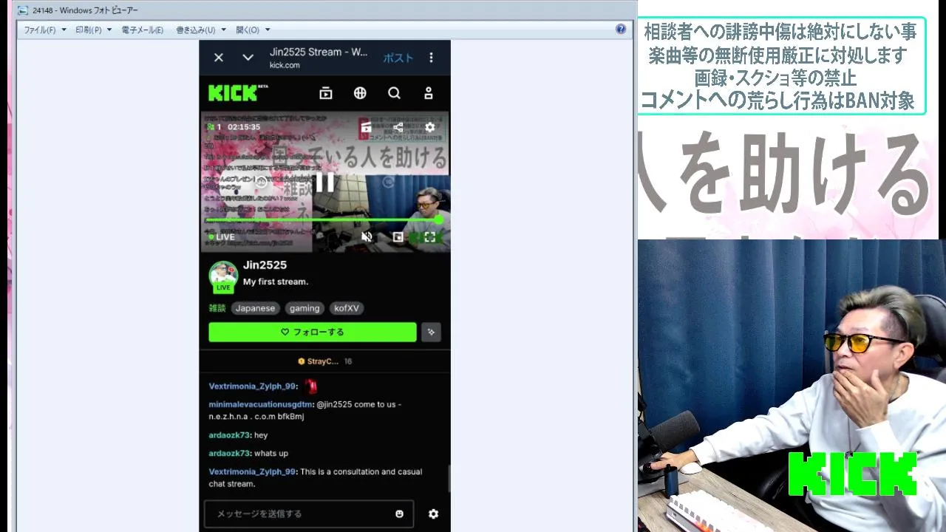Click the LIVE indicator on video player
Screen dimensions: 946x532
222,237
